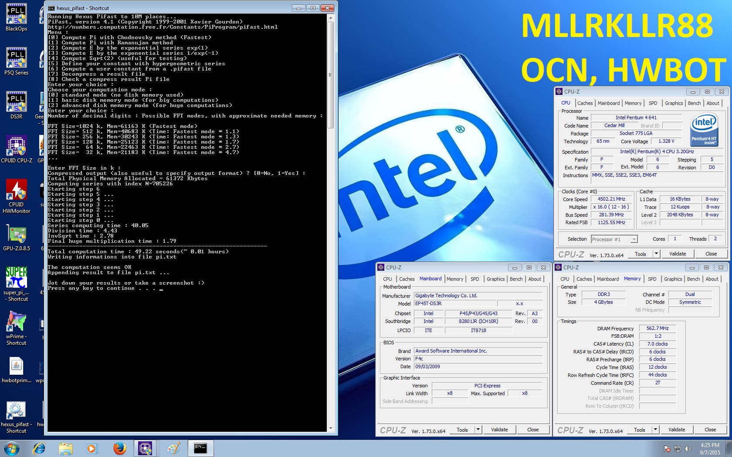Click the DRAM Frequency value 562.7 MHz
Image resolution: width=732 pixels, height=457 pixels.
tap(657, 328)
